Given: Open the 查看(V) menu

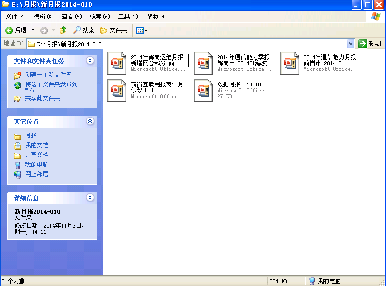Looking at the screenshot, I should coord(72,17).
